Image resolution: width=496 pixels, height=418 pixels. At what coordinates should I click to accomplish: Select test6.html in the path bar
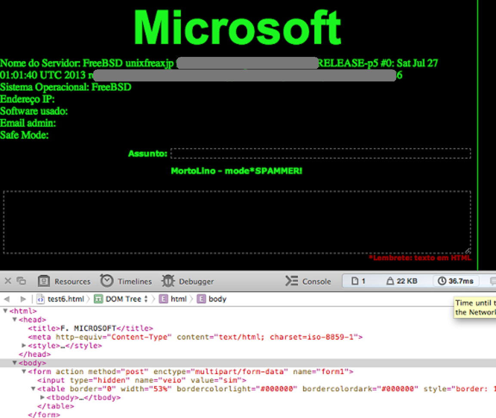coord(60,299)
